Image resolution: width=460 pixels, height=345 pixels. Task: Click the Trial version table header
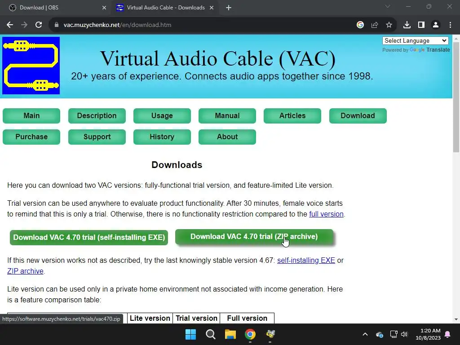pos(197,318)
